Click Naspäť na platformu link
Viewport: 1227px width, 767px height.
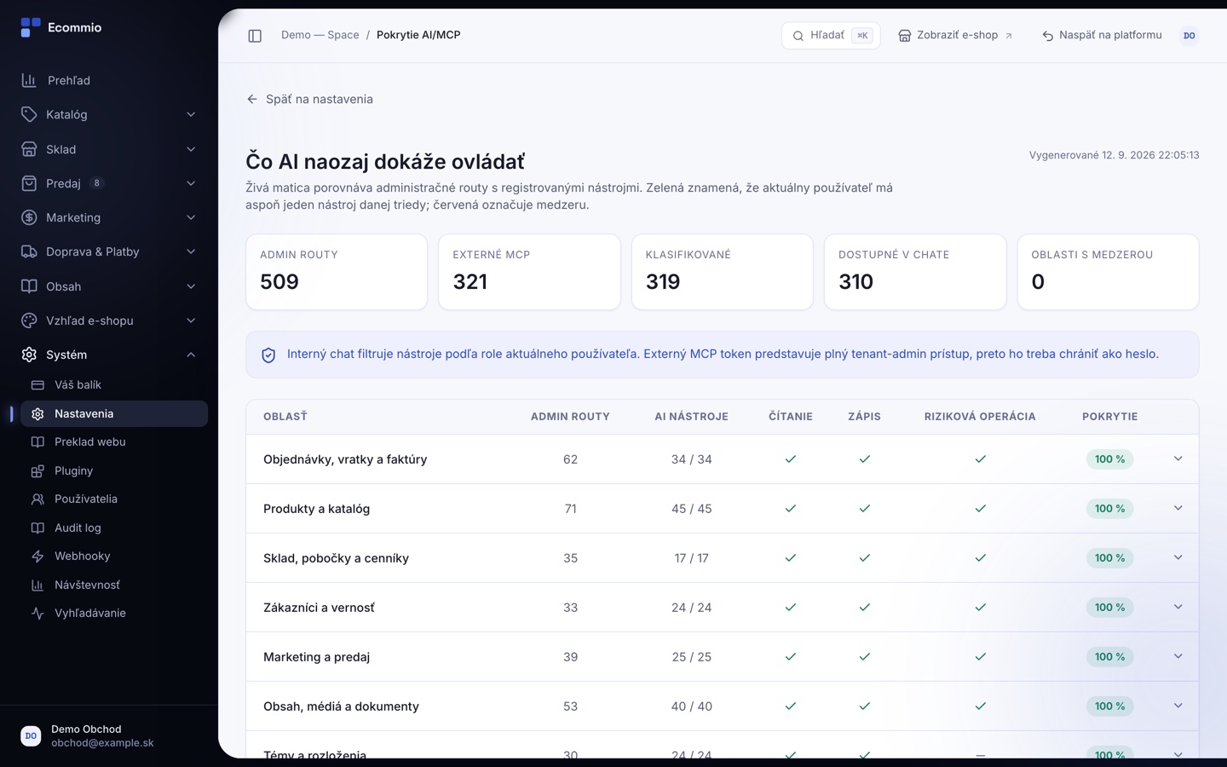1102,36
